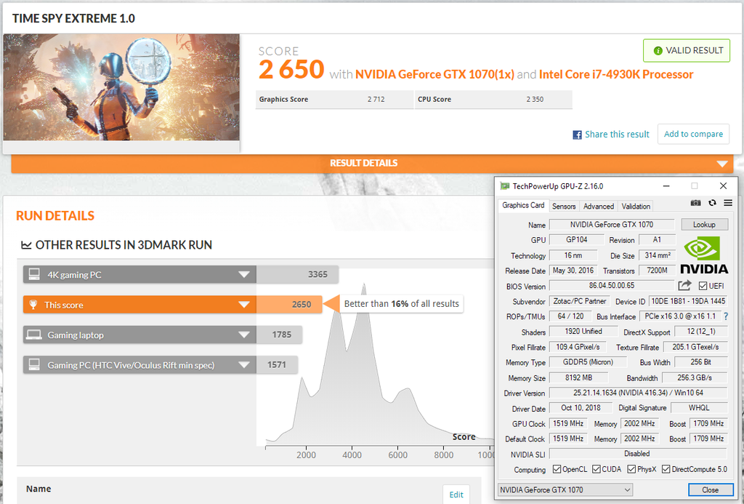744x504 pixels.
Task: Open the GPU-Z hamburger menu icon
Action: point(728,203)
